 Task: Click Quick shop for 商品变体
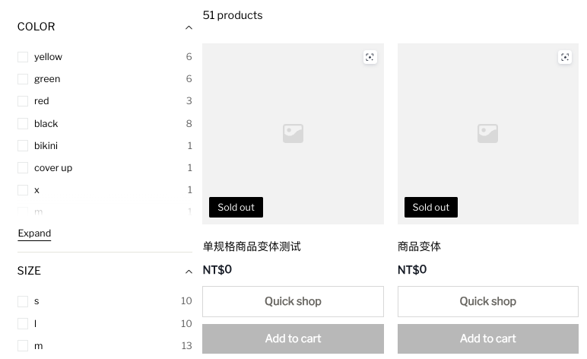coord(488,301)
